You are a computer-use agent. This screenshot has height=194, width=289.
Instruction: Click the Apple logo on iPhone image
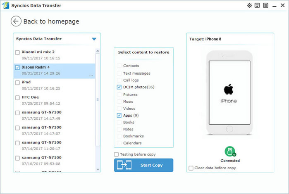coord(229,89)
